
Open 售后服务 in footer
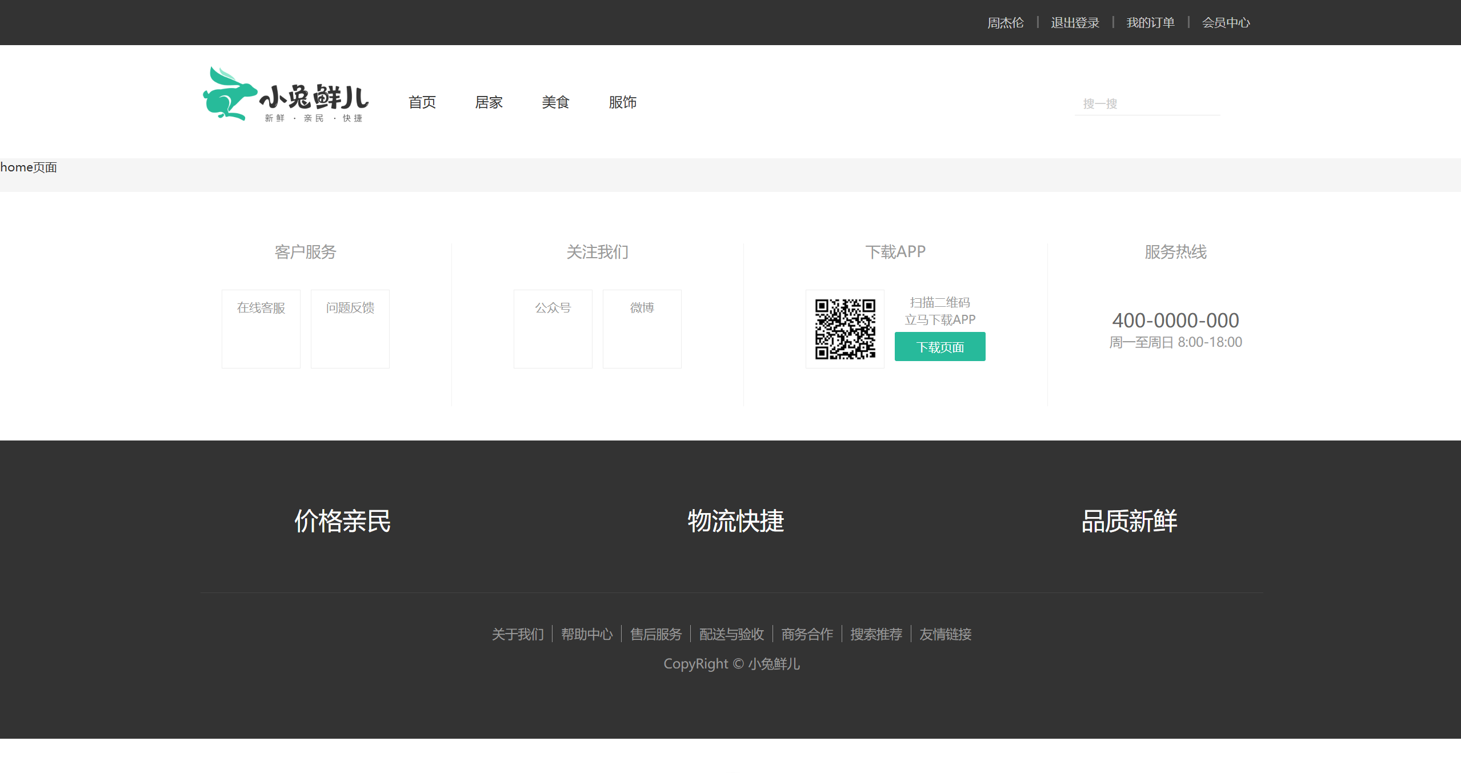pos(656,634)
